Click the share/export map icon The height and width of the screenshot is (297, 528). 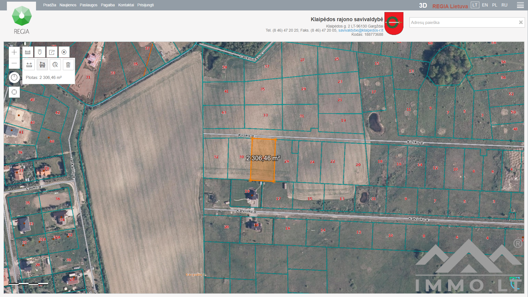coord(52,52)
